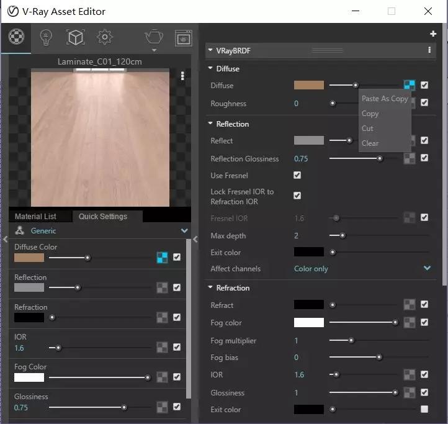Open Quick Settings IOR texture slot
Image resolution: width=448 pixels, height=424 pixels.
coord(163,348)
